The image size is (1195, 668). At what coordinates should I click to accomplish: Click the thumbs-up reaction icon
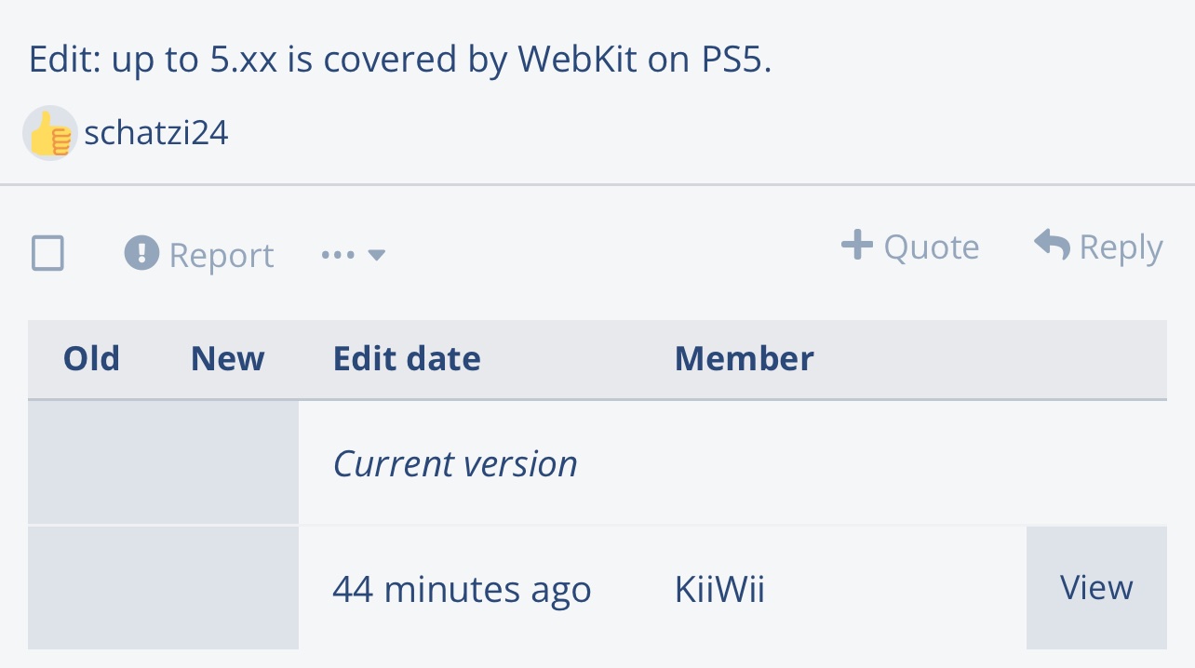[x=50, y=134]
